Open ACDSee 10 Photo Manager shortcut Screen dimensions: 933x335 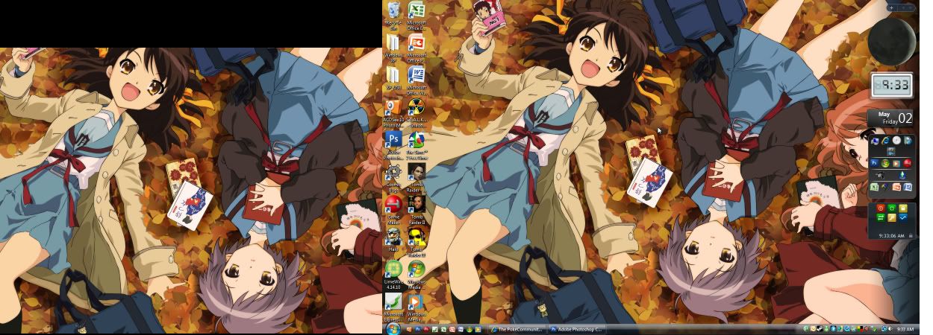tap(393, 113)
